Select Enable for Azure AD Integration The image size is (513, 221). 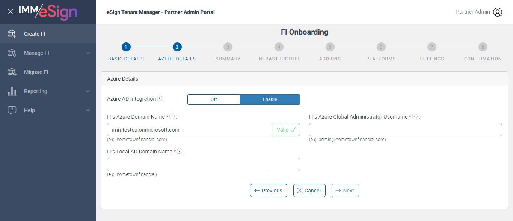(270, 99)
